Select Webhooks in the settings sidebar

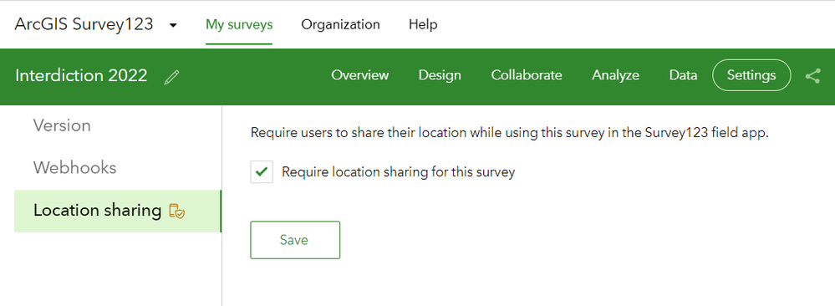coord(74,168)
